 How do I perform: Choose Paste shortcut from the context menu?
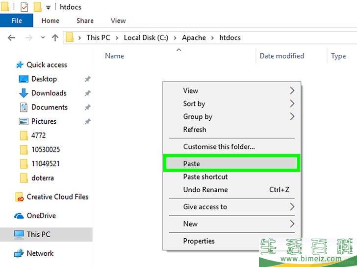pos(232,177)
